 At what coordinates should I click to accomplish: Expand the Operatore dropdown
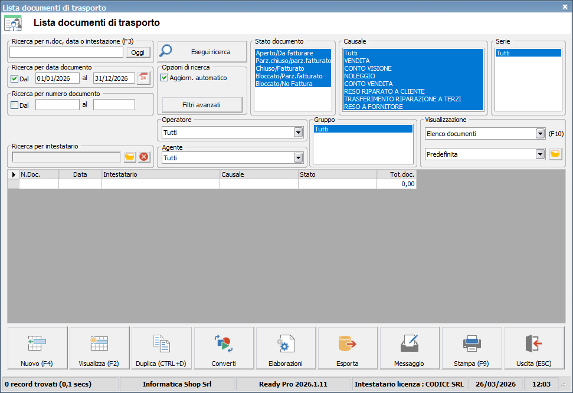pyautogui.click(x=298, y=133)
